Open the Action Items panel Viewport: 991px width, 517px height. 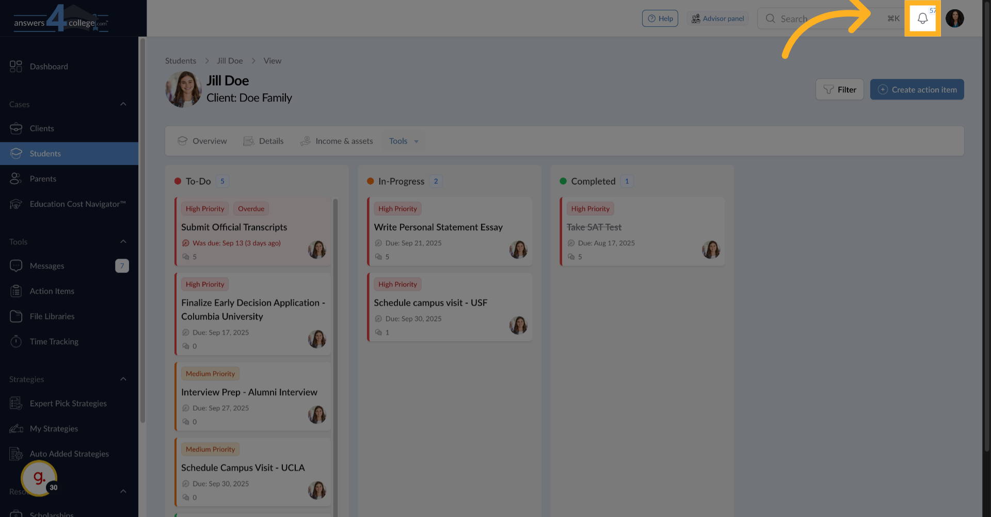pos(52,291)
